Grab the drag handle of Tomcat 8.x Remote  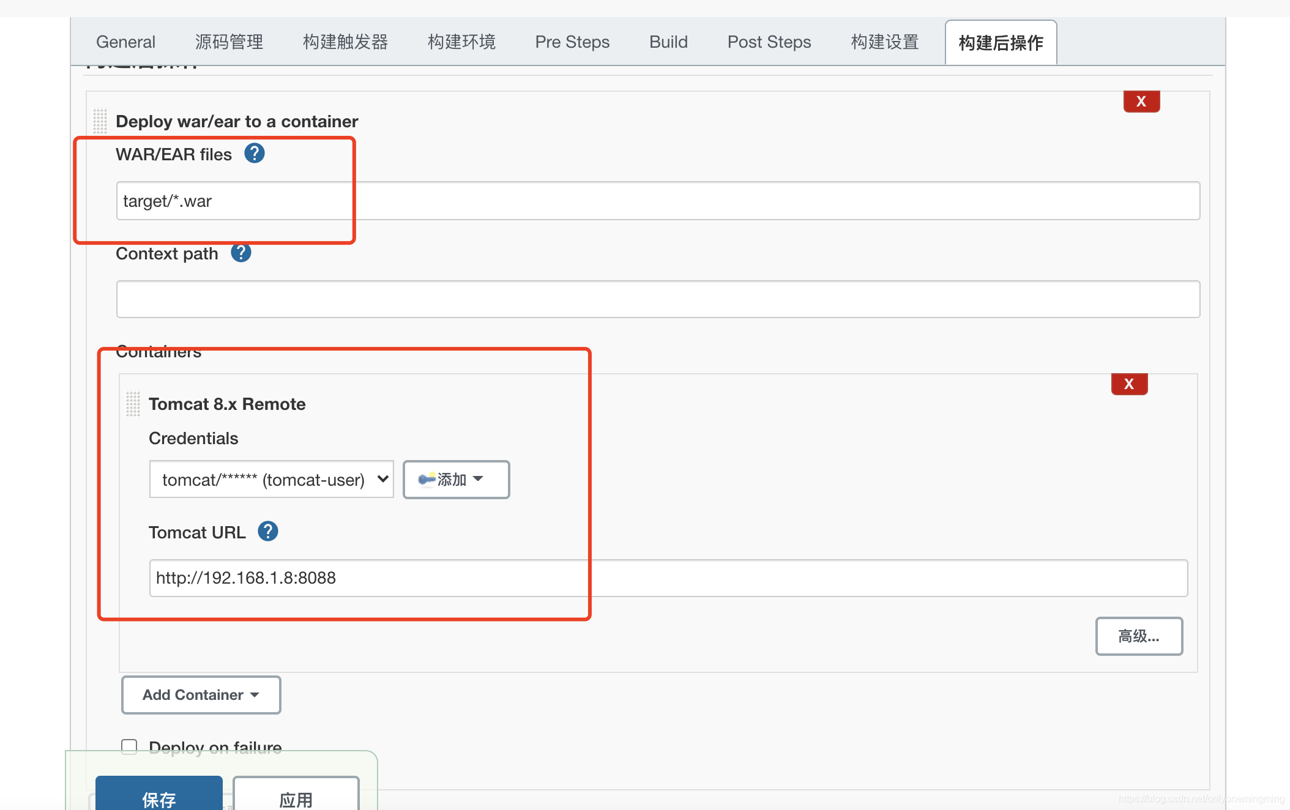coord(133,404)
